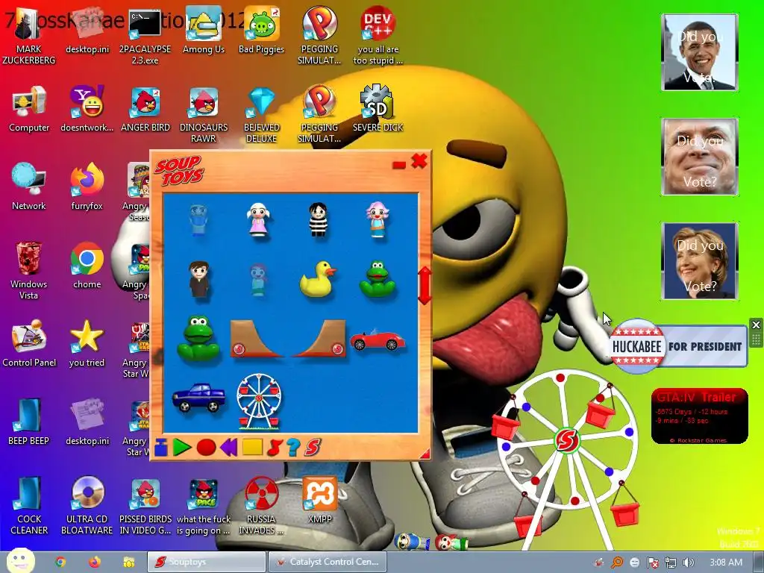
Task: Select the DINOSAURS RAWR desktop icon
Action: point(203,113)
